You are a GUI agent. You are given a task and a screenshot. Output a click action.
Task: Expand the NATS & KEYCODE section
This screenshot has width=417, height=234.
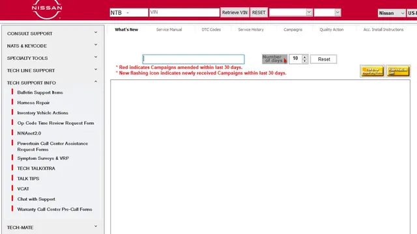click(52, 46)
